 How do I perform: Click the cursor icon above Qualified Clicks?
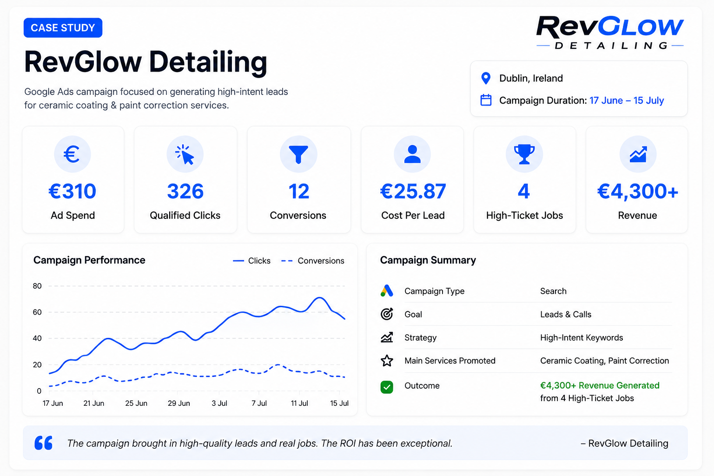[x=185, y=154]
